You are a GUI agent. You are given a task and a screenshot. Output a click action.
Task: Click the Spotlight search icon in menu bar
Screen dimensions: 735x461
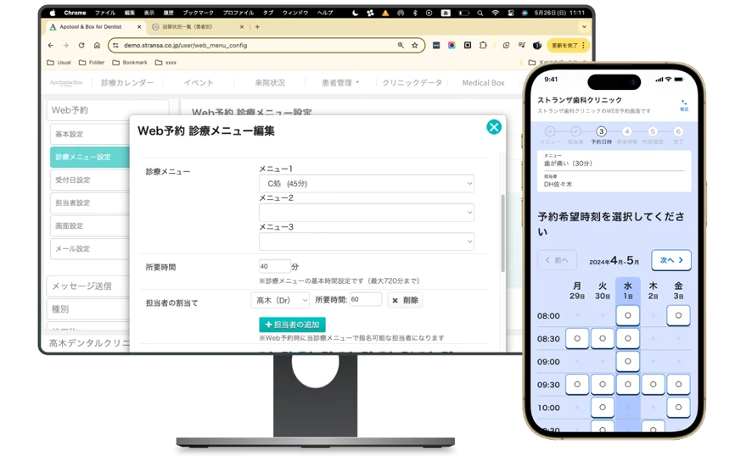click(480, 13)
